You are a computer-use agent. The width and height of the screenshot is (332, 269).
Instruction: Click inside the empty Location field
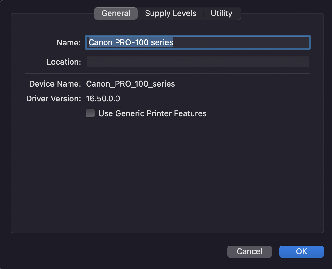197,61
